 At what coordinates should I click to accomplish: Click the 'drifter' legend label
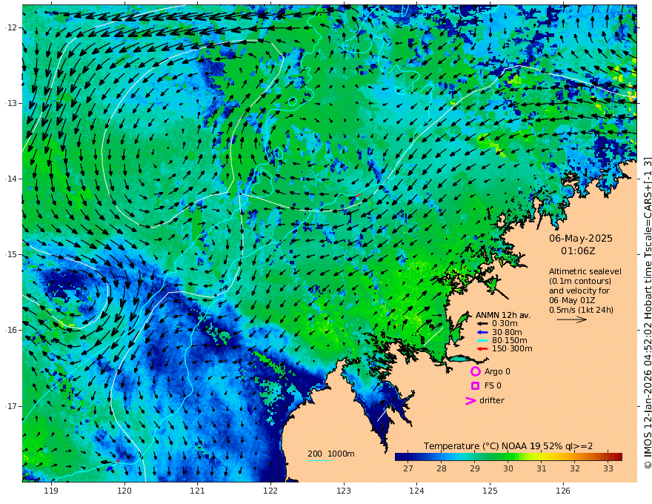tap(491, 400)
